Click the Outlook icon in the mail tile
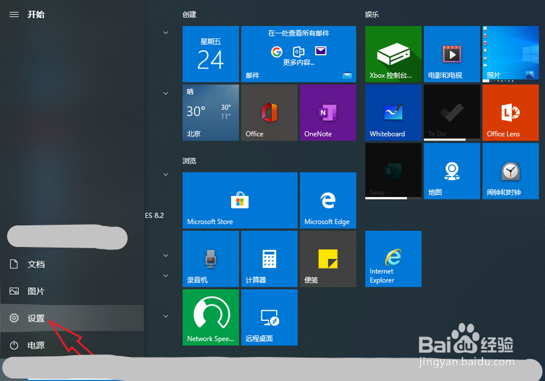The image size is (545, 381). [298, 52]
